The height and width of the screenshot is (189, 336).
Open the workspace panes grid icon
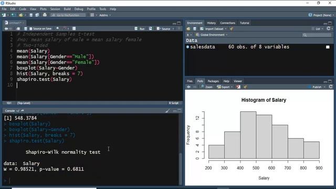(92, 15)
